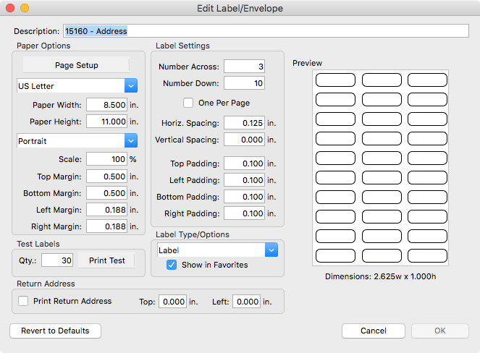Close the window with red button
The width and height of the screenshot is (480, 353).
(9, 8)
